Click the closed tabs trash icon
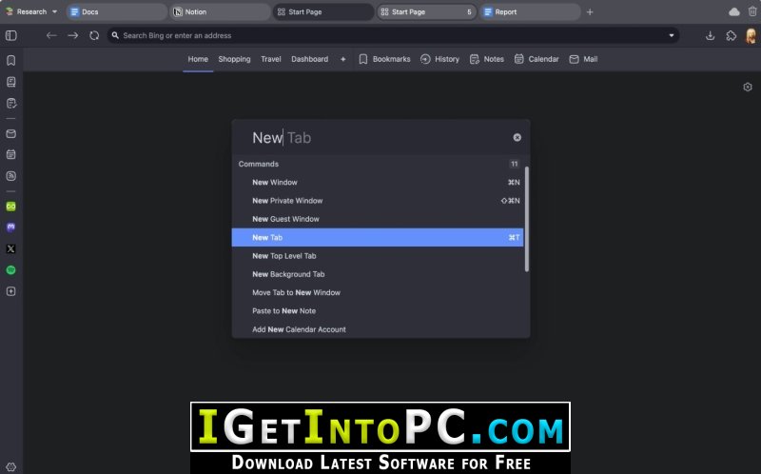761x474 pixels. pos(752,11)
